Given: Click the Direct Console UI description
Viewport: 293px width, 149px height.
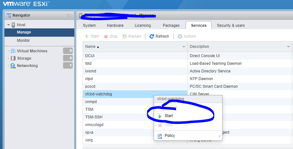Looking at the screenshot, I should click(205, 56).
